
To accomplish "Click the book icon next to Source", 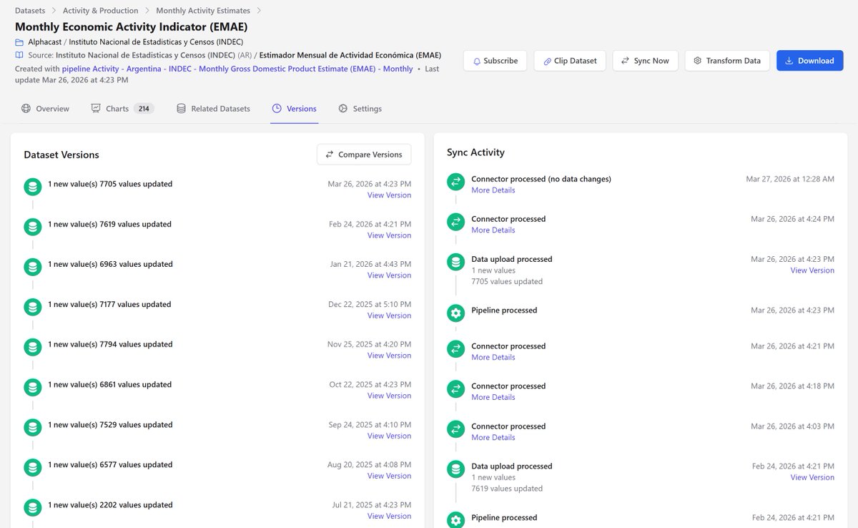I will (19, 55).
